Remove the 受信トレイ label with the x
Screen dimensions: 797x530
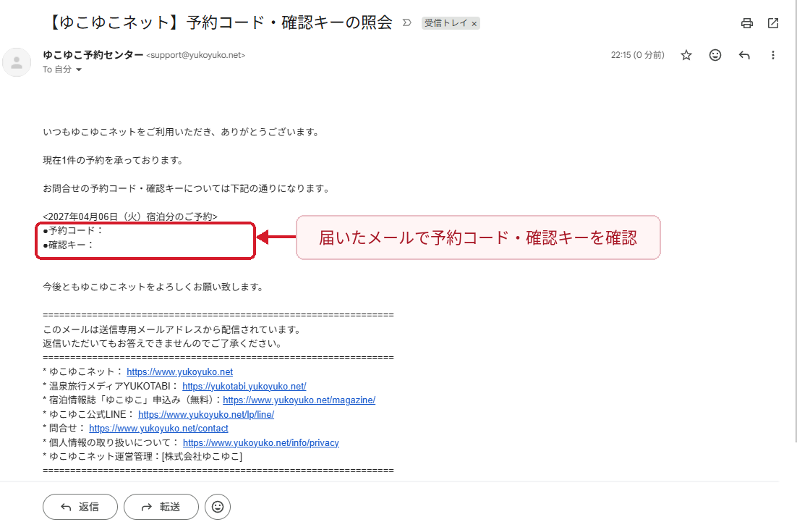474,23
